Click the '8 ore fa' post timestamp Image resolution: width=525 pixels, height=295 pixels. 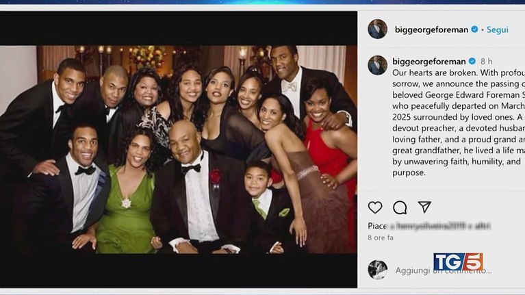click(381, 238)
